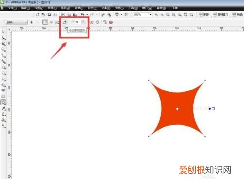Viewport: 244px width, 179px height.
Task: Click the ruler origin corner icon
Action: pos(9,29)
